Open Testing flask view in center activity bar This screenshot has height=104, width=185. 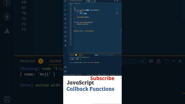65,23
